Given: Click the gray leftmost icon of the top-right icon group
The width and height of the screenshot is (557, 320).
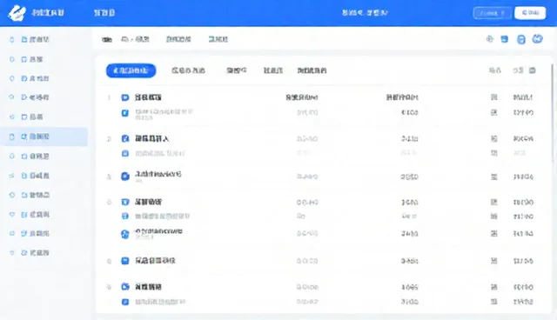Looking at the screenshot, I should [x=490, y=39].
